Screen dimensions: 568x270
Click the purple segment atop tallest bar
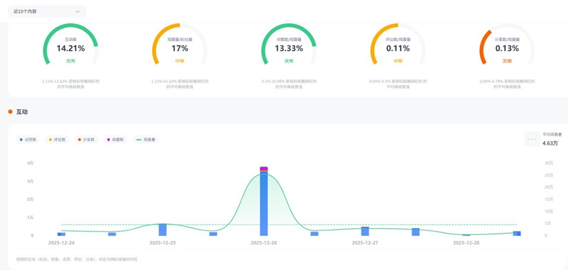tap(263, 169)
